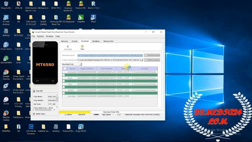Open the BB 5 FILES folder
This screenshot has width=252, height=142.
click(x=19, y=32)
